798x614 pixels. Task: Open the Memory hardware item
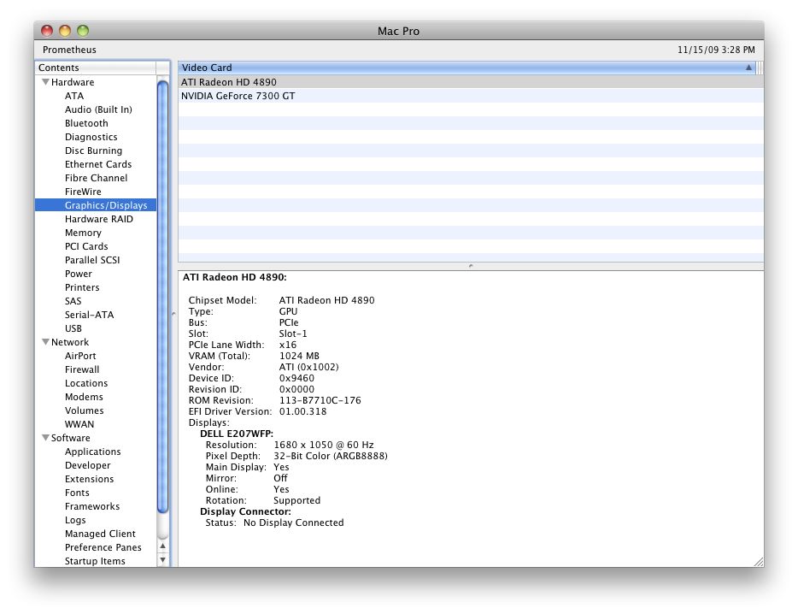click(x=83, y=233)
